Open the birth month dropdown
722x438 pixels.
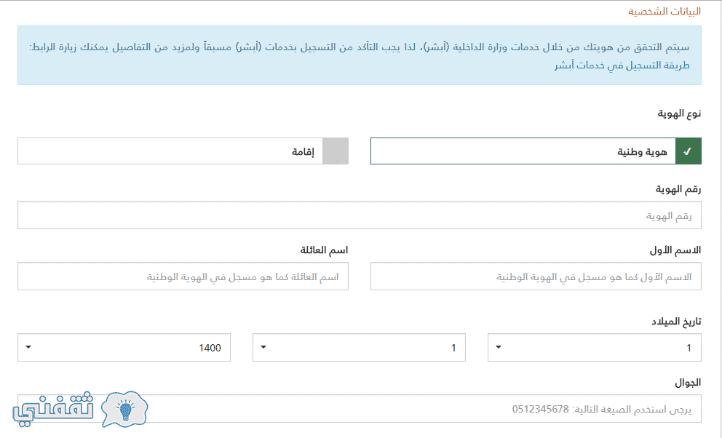[359, 347]
